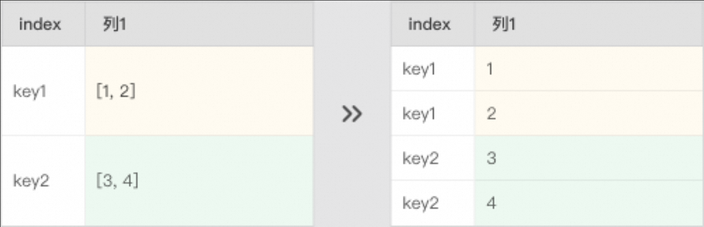Click the cell containing value 4

[x=491, y=203]
